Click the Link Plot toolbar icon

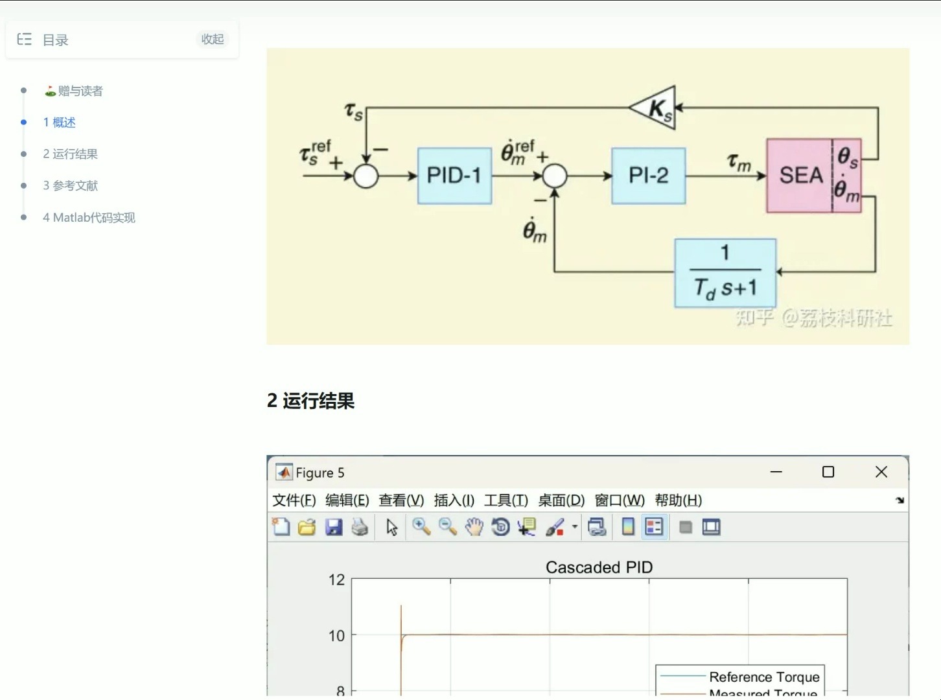tap(597, 527)
